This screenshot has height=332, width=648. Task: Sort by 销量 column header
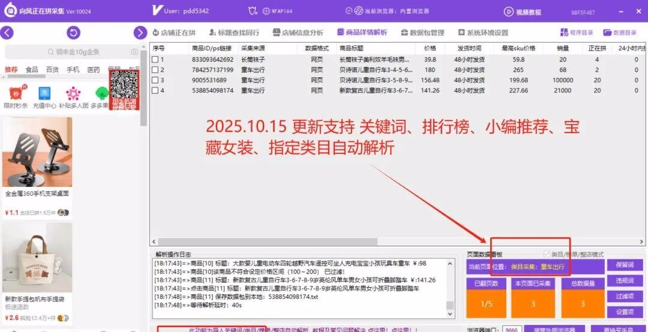563,49
